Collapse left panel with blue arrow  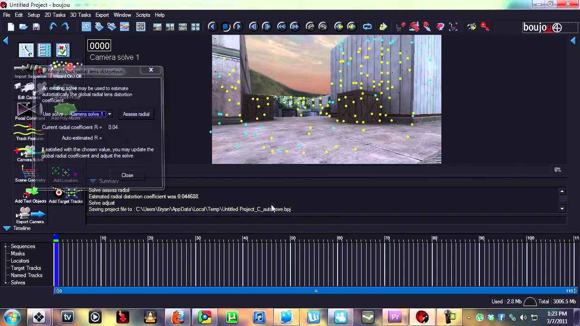tap(6, 41)
